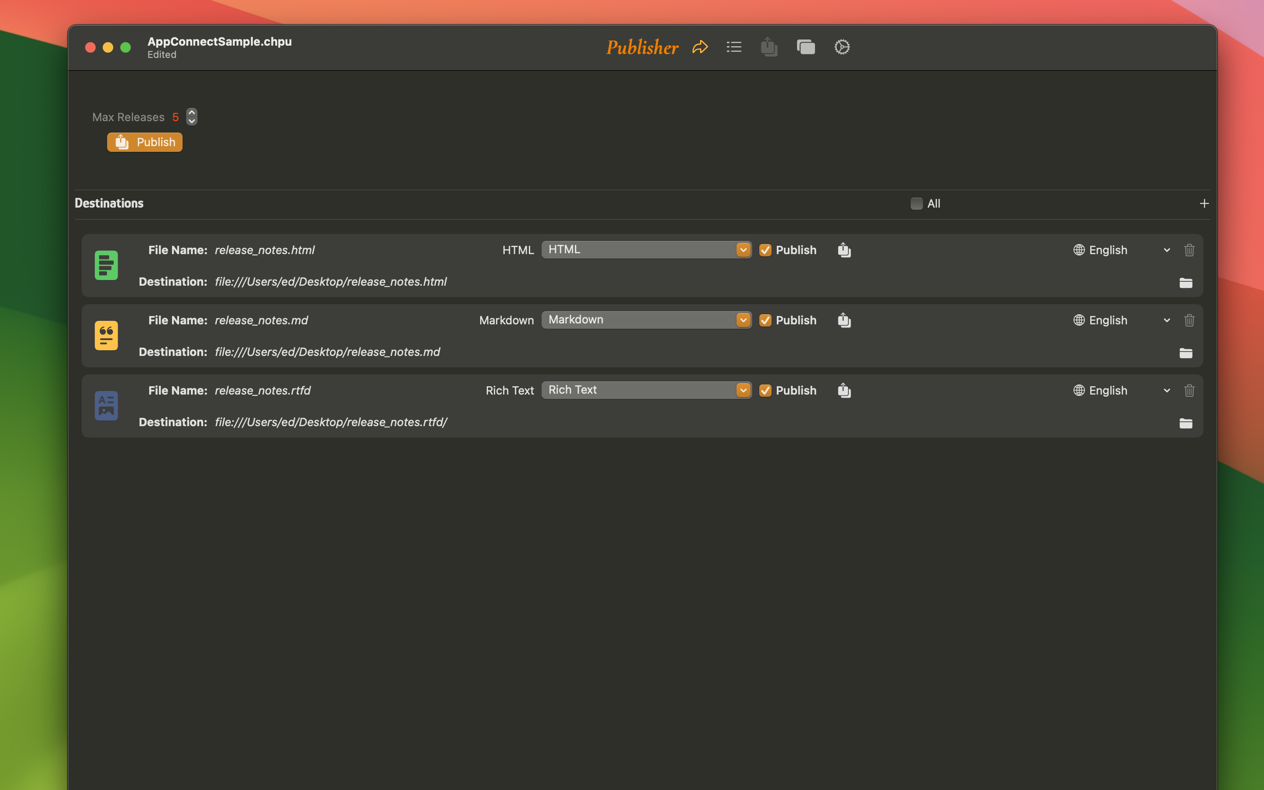Edit the release_notes.html file name
The height and width of the screenshot is (790, 1264).
tap(265, 250)
